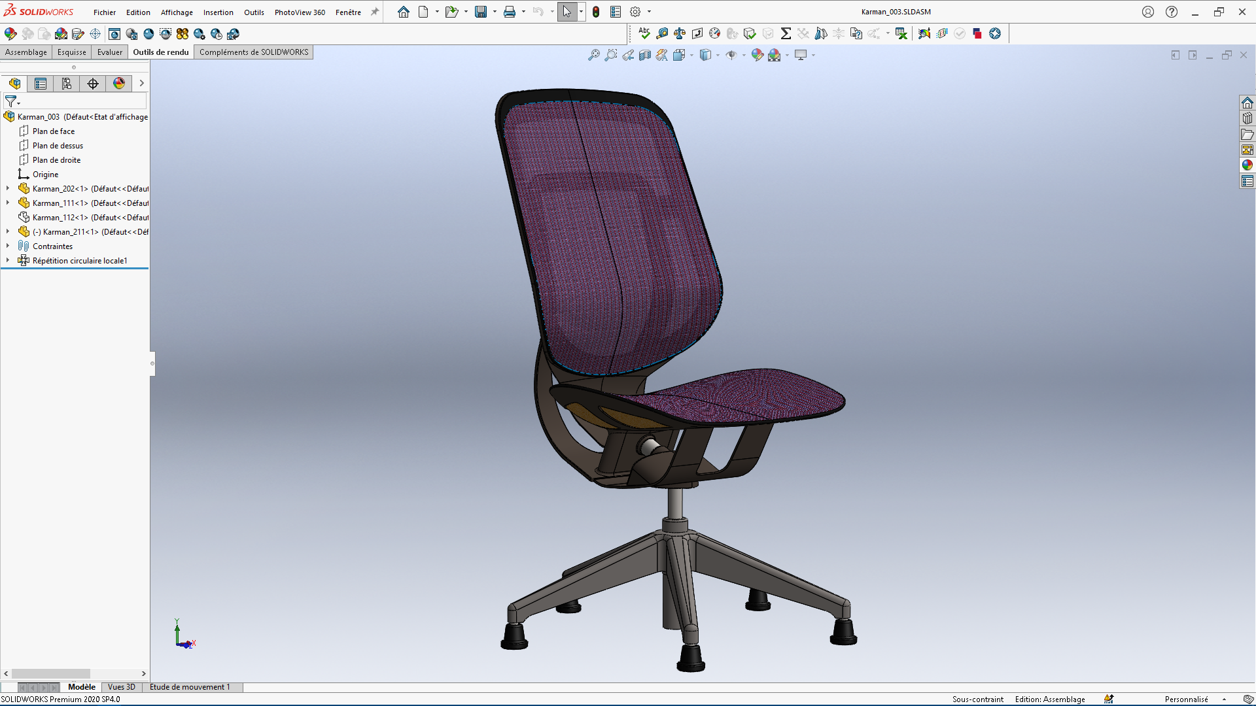Open SOLIDWORKS Resources home pane tab
This screenshot has height=706, width=1256.
pyautogui.click(x=1247, y=103)
